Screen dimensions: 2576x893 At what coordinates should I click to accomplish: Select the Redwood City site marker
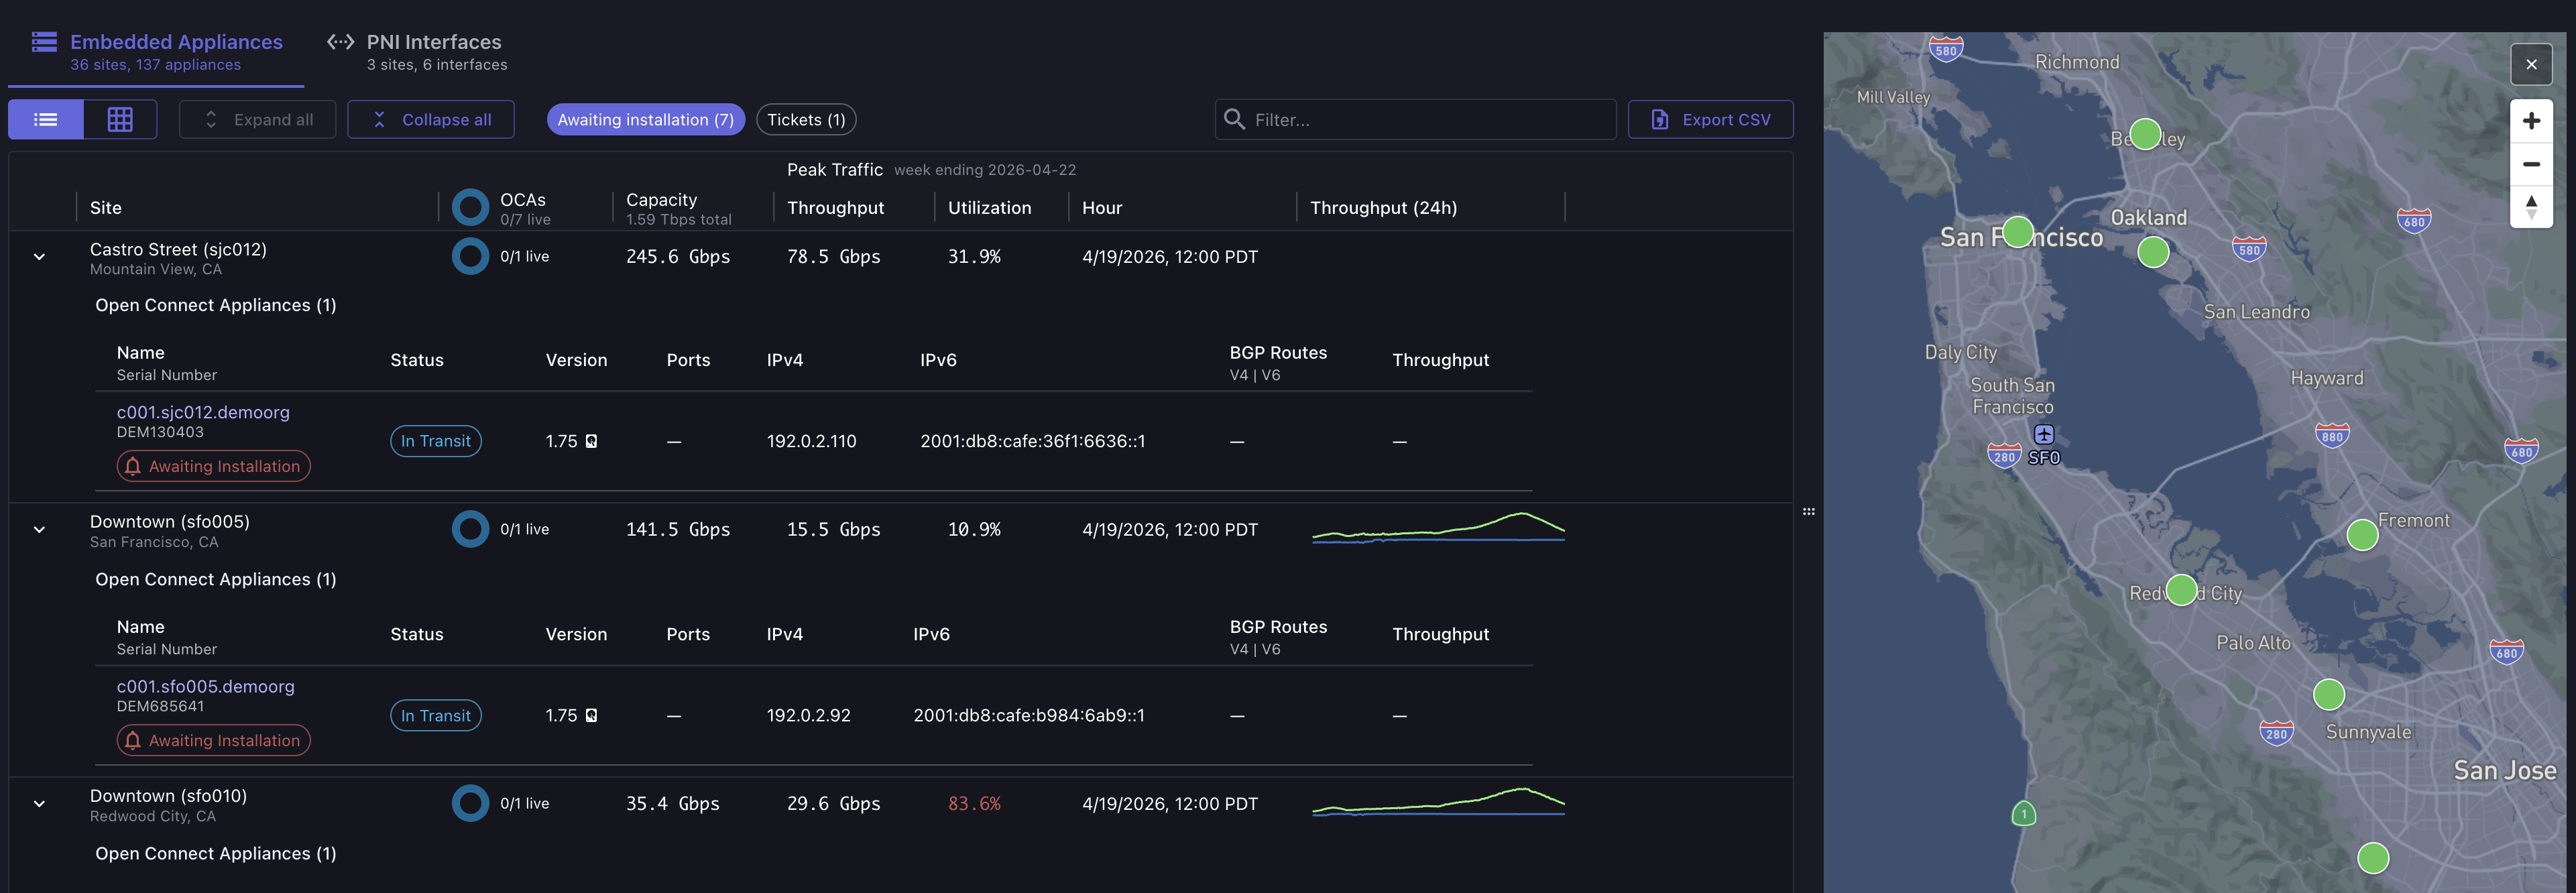point(2181,590)
